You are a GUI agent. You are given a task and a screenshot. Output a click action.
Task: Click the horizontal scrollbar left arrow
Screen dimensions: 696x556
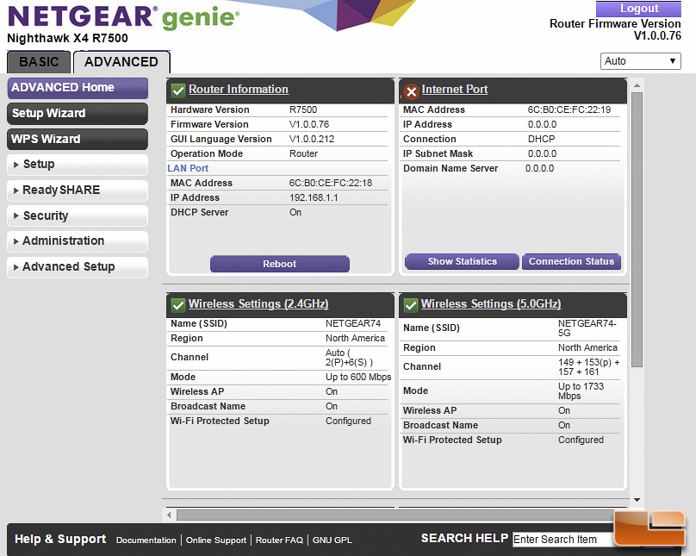169,515
